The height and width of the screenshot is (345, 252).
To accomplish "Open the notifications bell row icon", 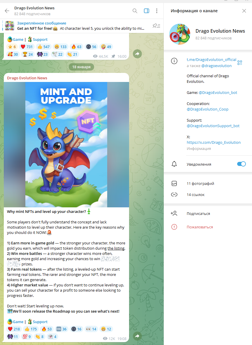I will point(174,164).
